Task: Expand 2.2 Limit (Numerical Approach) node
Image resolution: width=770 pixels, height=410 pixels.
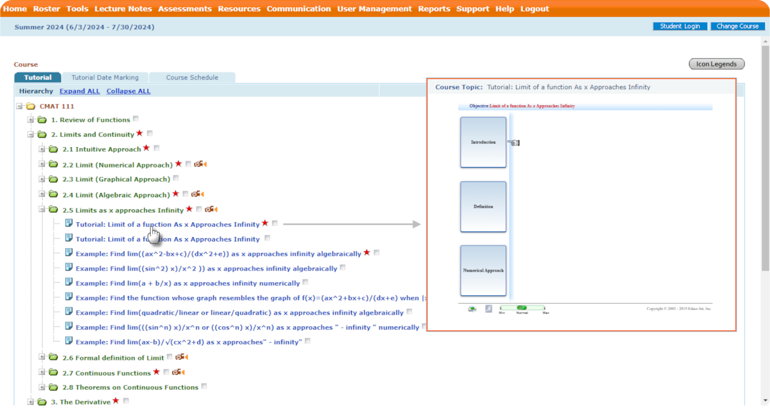Action: click(42, 164)
